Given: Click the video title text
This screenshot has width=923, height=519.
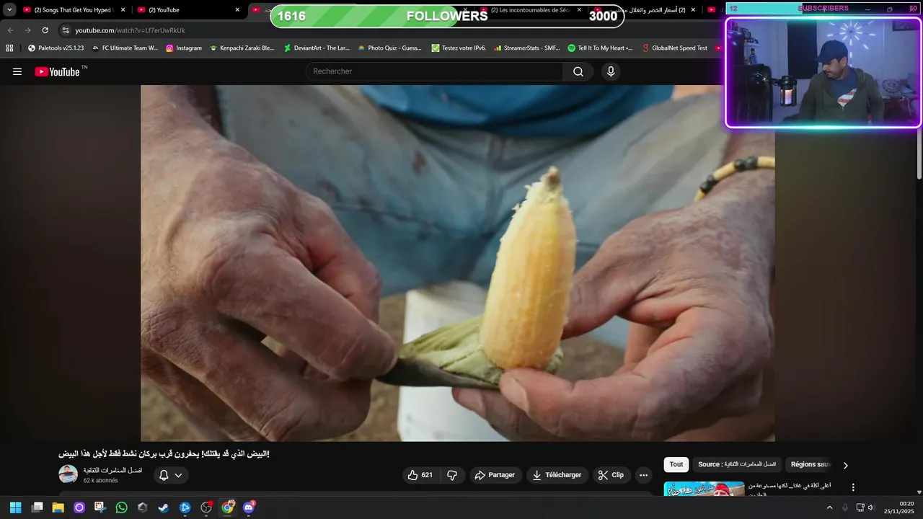Looking at the screenshot, I should pos(164,453).
